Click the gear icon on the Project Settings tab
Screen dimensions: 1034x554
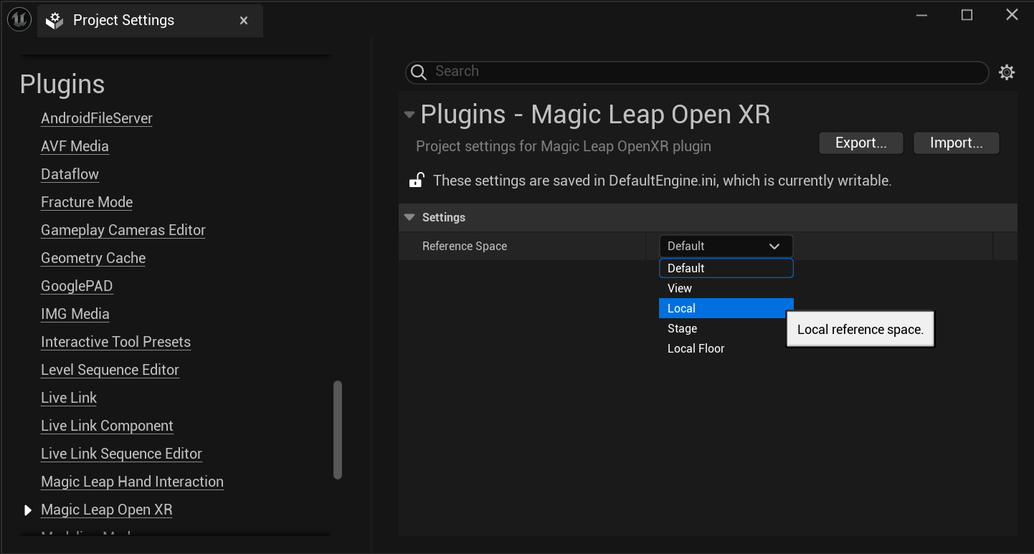point(54,20)
